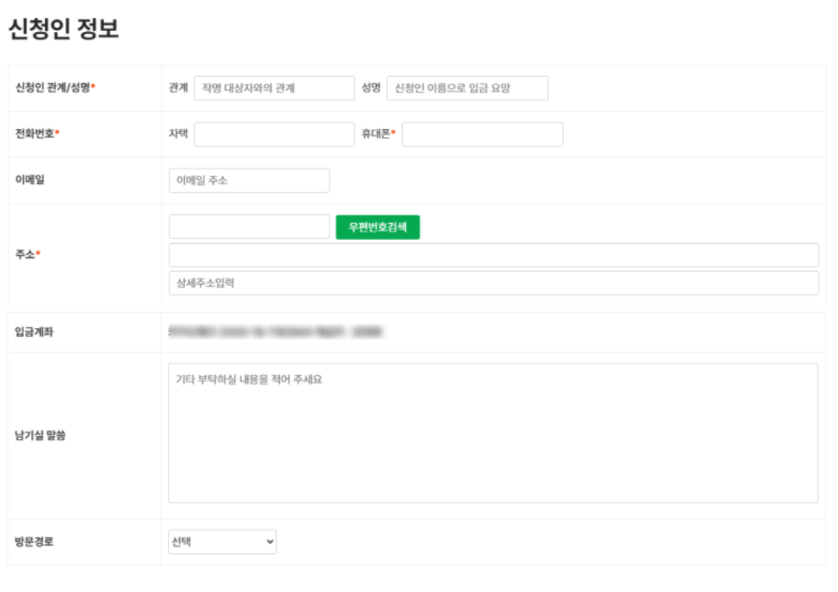Focus the 휴대폰 mobile phone field
This screenshot has width=838, height=592.
point(482,134)
